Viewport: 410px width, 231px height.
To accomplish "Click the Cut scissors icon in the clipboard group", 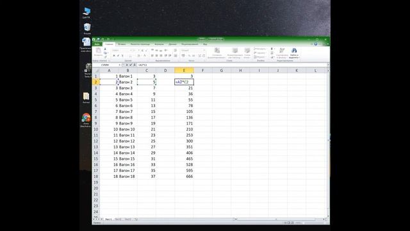I will [105, 49].
